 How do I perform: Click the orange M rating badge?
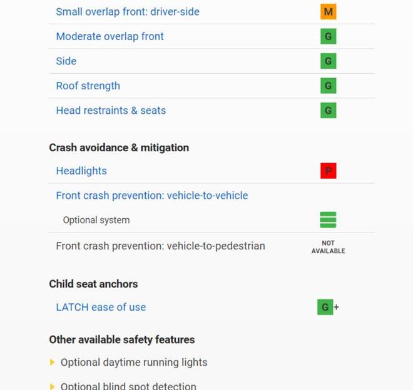click(328, 12)
